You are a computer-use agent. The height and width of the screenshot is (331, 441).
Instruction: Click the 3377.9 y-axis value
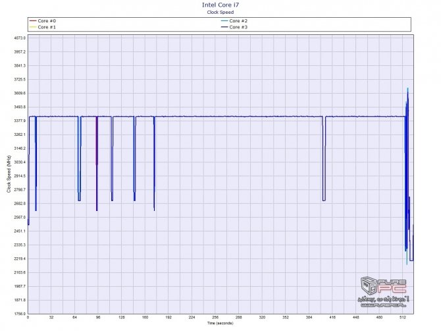pos(20,121)
